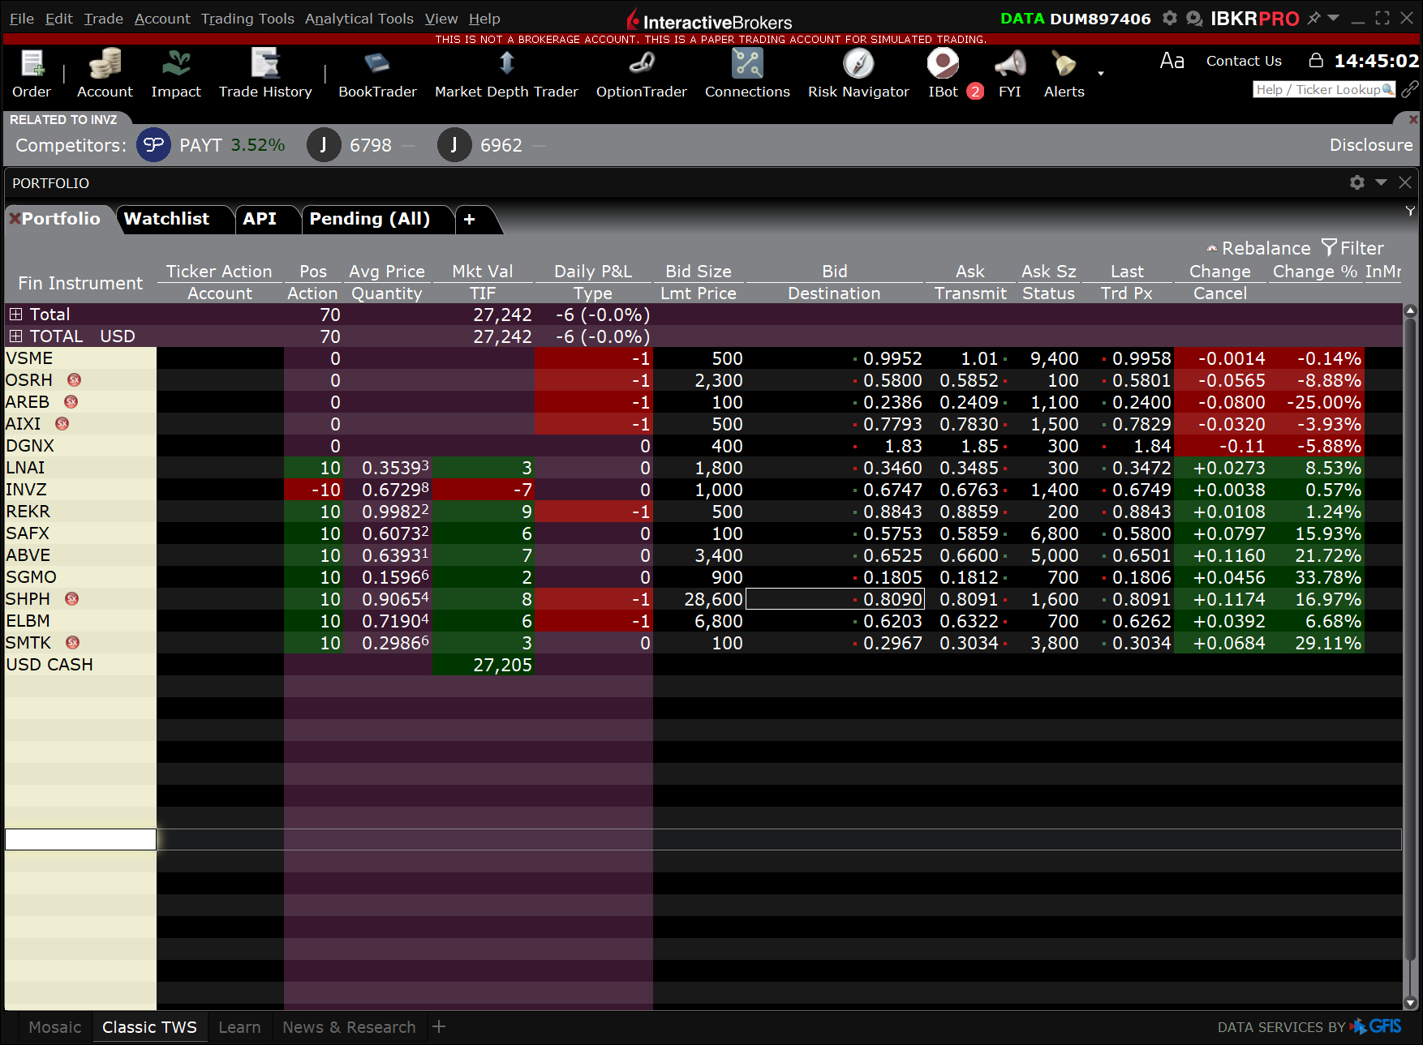The width and height of the screenshot is (1423, 1045).
Task: Click SMTK short-sale restriction badge
Action: pos(72,642)
